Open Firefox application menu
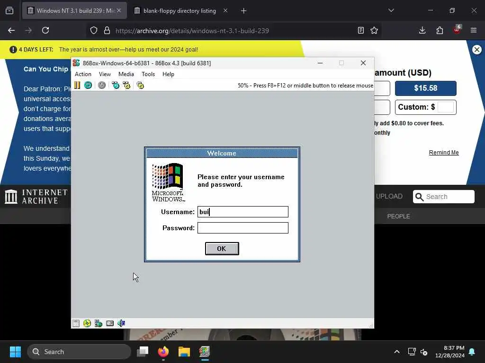 tap(474, 30)
